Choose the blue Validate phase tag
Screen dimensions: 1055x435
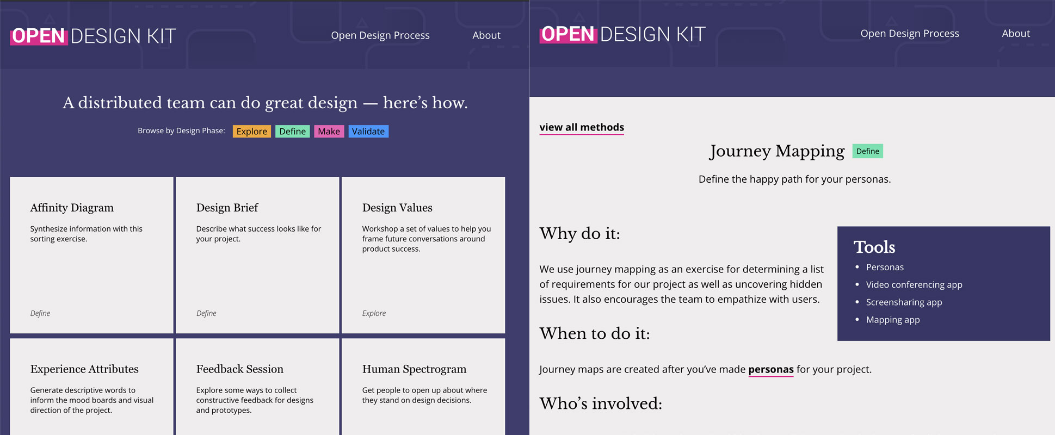click(x=368, y=132)
